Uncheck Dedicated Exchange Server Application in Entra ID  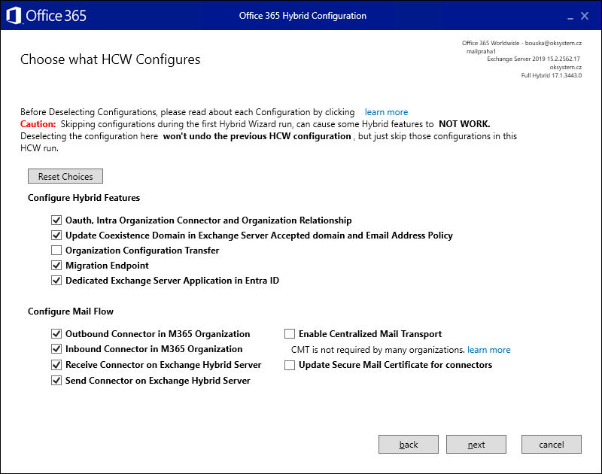pos(56,280)
